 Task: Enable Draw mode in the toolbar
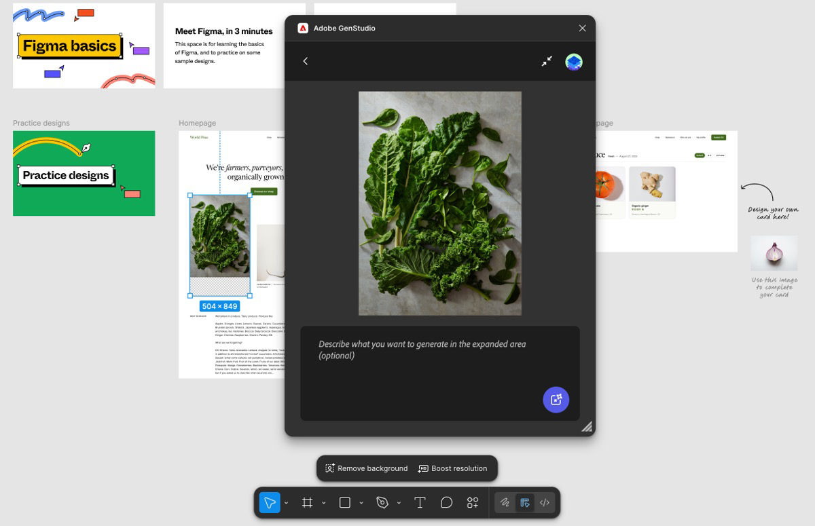coord(505,502)
